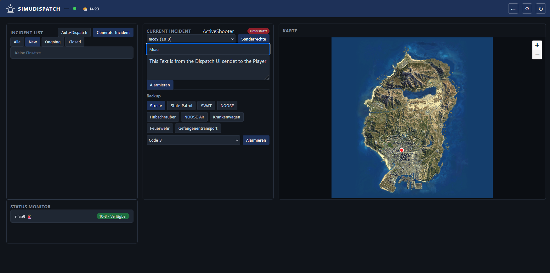550x273 pixels.
Task: Click the Miau title input field
Action: point(208,49)
